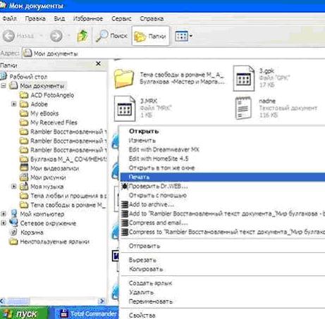Close the Папки folder pane
This screenshot has height=319, width=325.
click(99, 63)
